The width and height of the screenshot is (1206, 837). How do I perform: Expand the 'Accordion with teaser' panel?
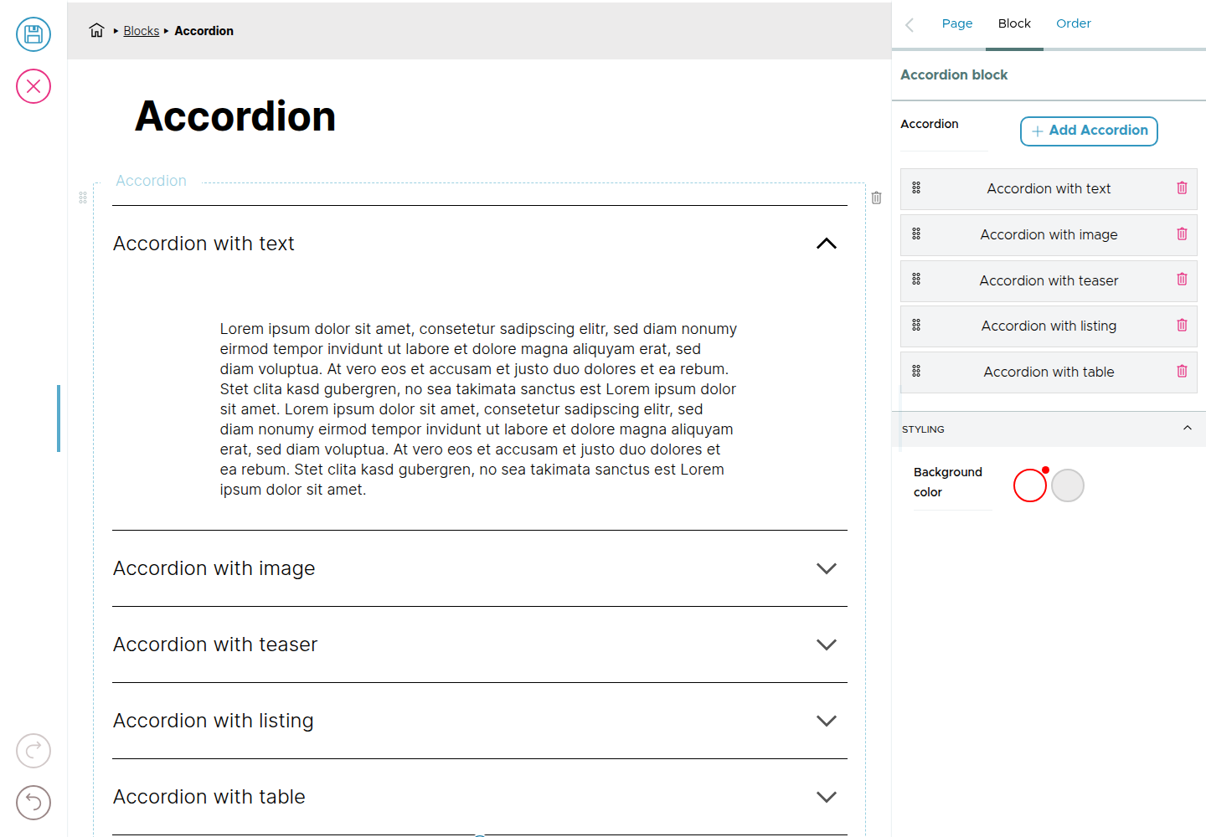click(x=827, y=644)
